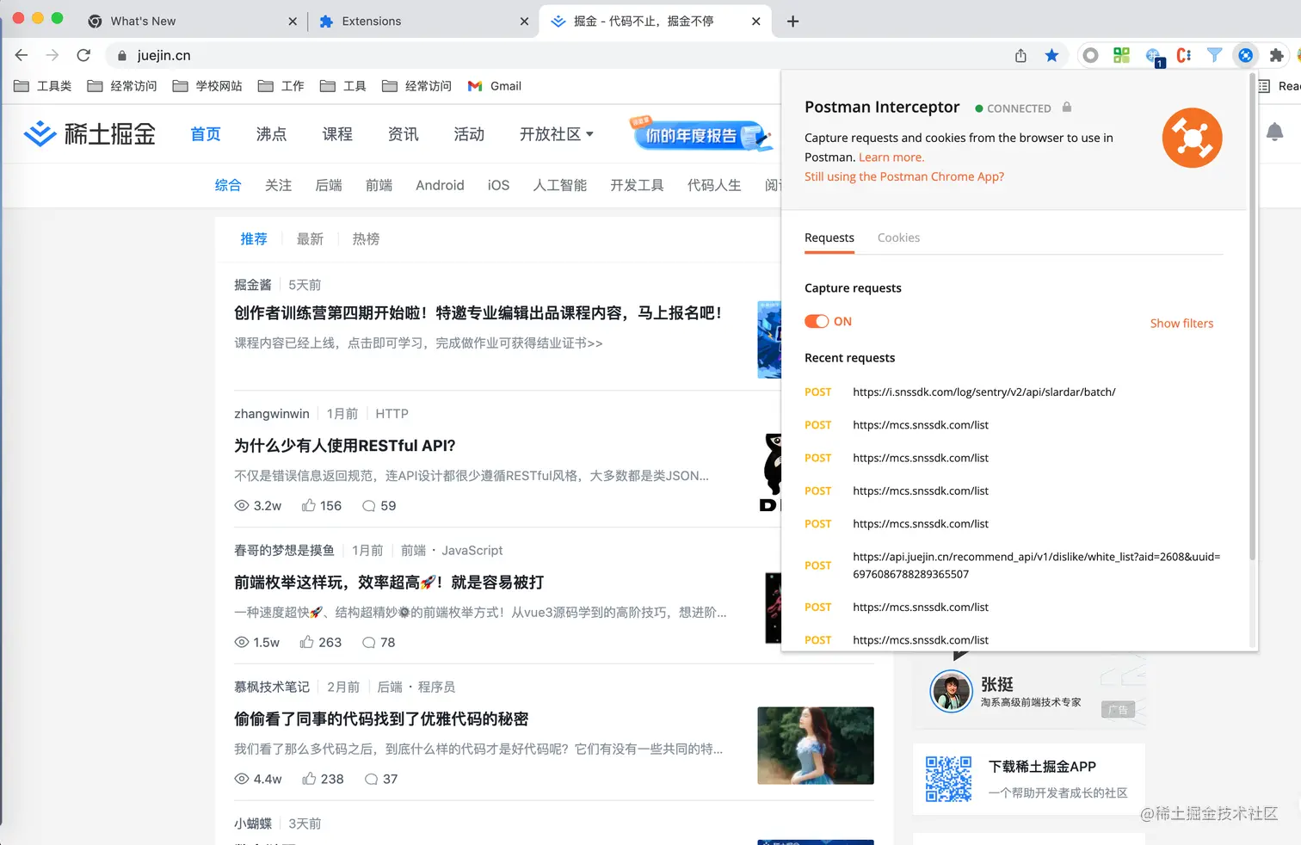1301x845 pixels.
Task: Open the 资讯 navigation item
Action: [x=403, y=134]
